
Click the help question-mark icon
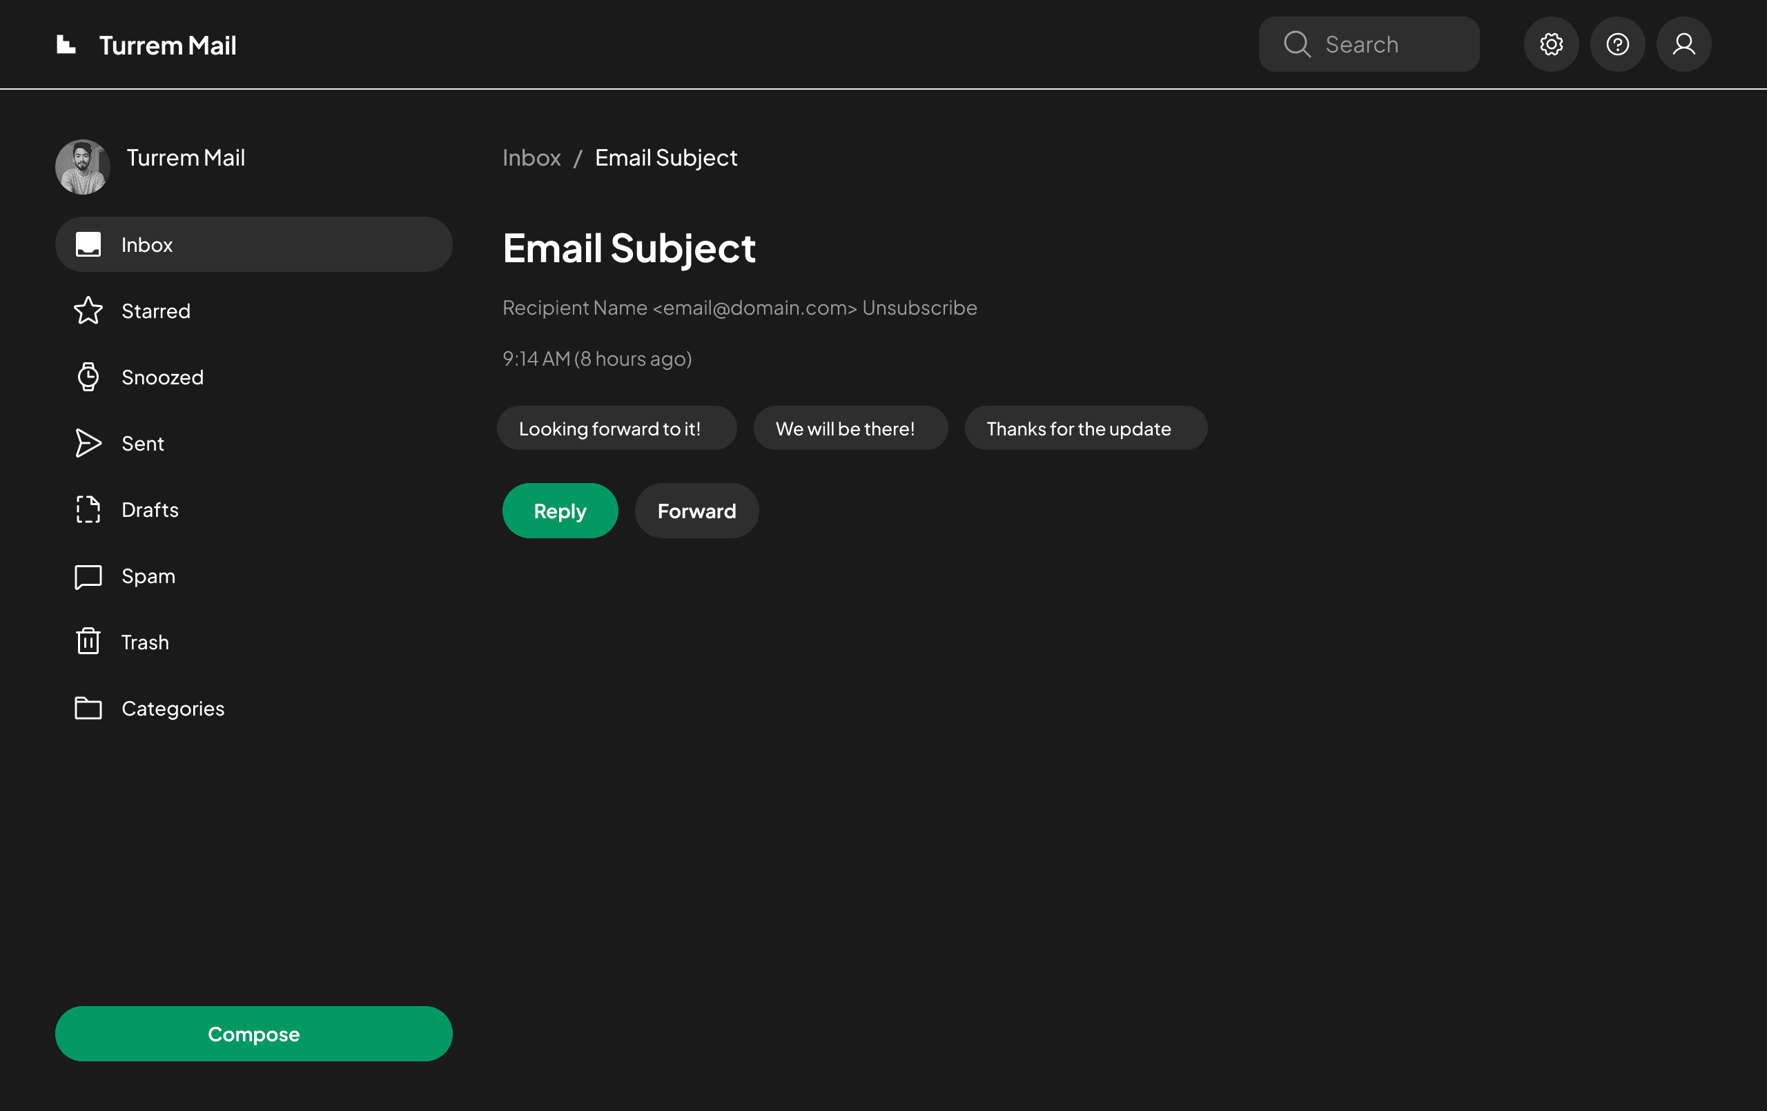(1617, 44)
